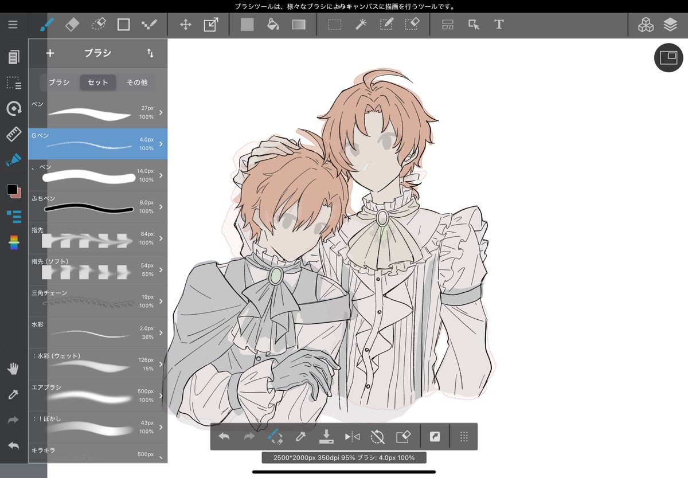The image size is (688, 478).
Task: Open the materials cubes panel
Action: pyautogui.click(x=646, y=25)
